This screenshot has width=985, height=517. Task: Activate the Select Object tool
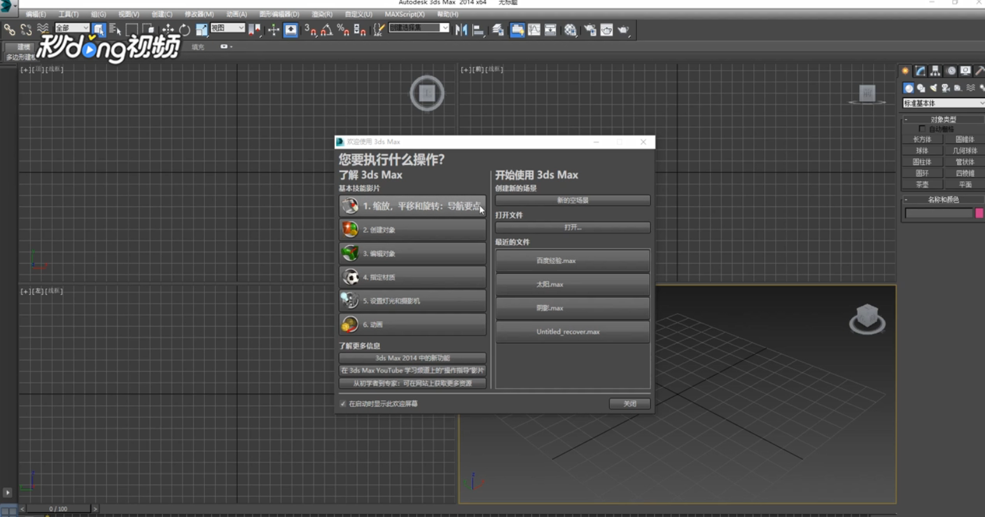pyautogui.click(x=99, y=29)
